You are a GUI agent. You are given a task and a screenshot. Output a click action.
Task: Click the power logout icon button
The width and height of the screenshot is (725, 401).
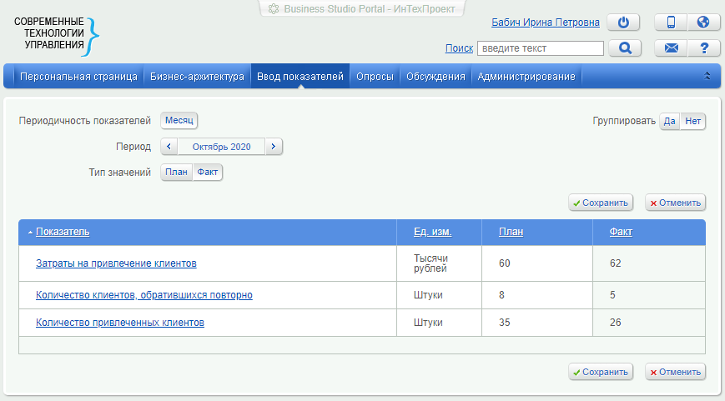[622, 23]
